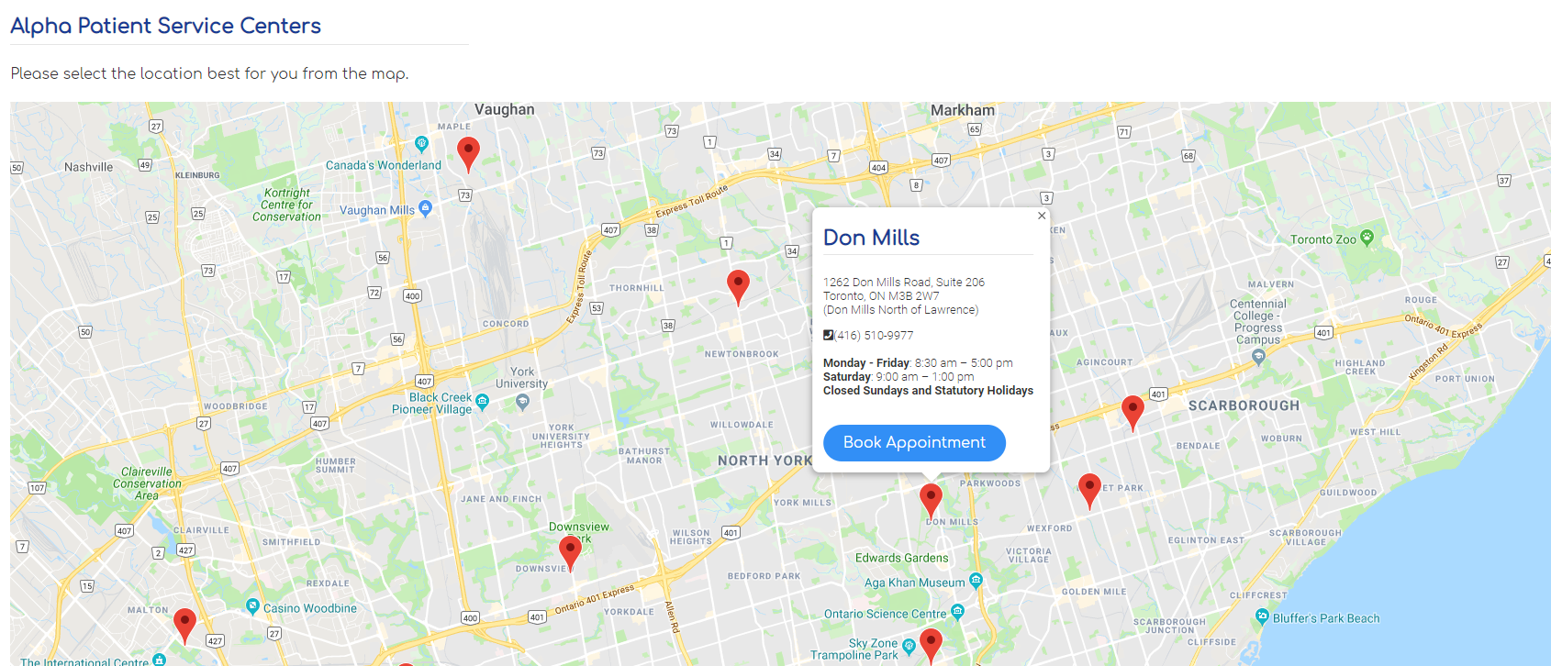The image size is (1551, 666).
Task: Select the Casino Woodbine map marker
Action: tap(252, 606)
